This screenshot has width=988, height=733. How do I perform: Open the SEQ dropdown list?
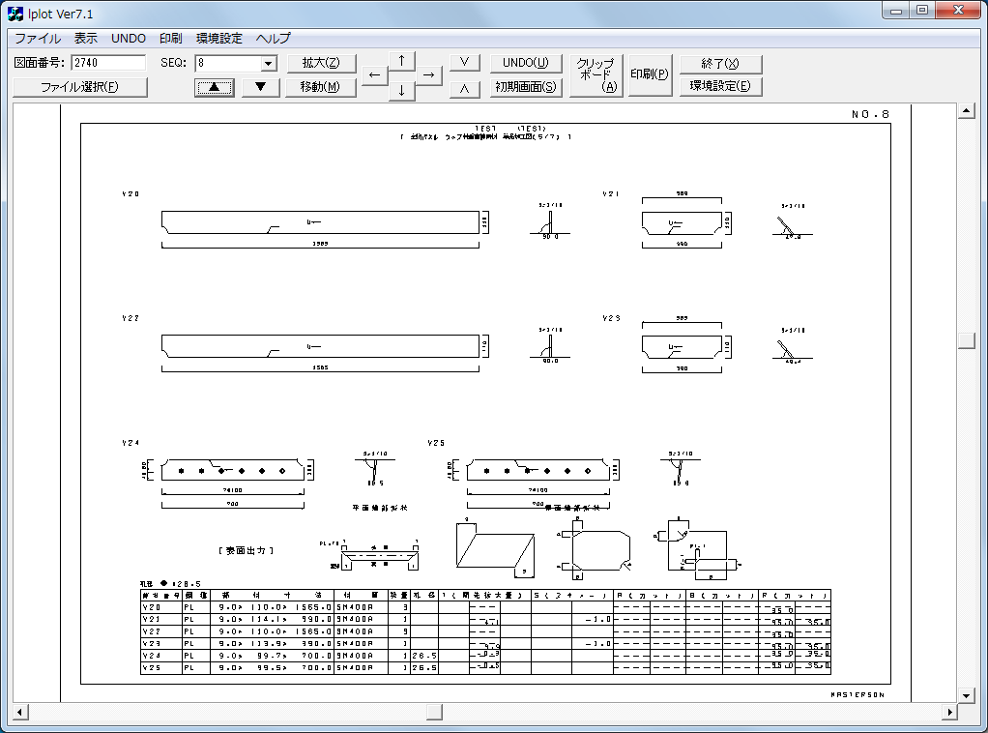click(269, 64)
